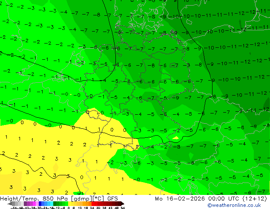Screen dimensions: 270x209
Task: Pick the dark blue legend color block
Action: click(40, 203)
